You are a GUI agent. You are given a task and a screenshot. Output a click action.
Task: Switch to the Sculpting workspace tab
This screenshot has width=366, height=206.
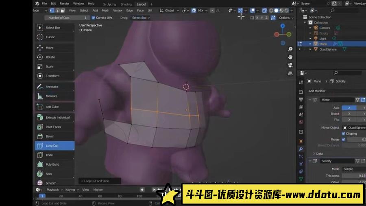[x=109, y=4]
